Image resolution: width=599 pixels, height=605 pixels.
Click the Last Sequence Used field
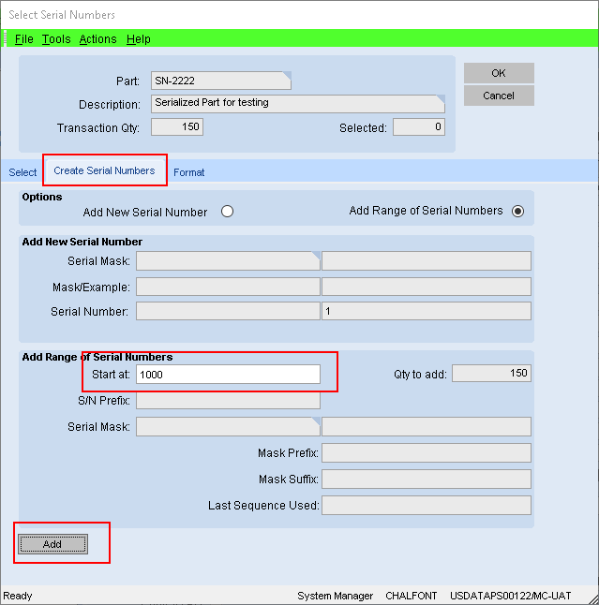coord(427,506)
